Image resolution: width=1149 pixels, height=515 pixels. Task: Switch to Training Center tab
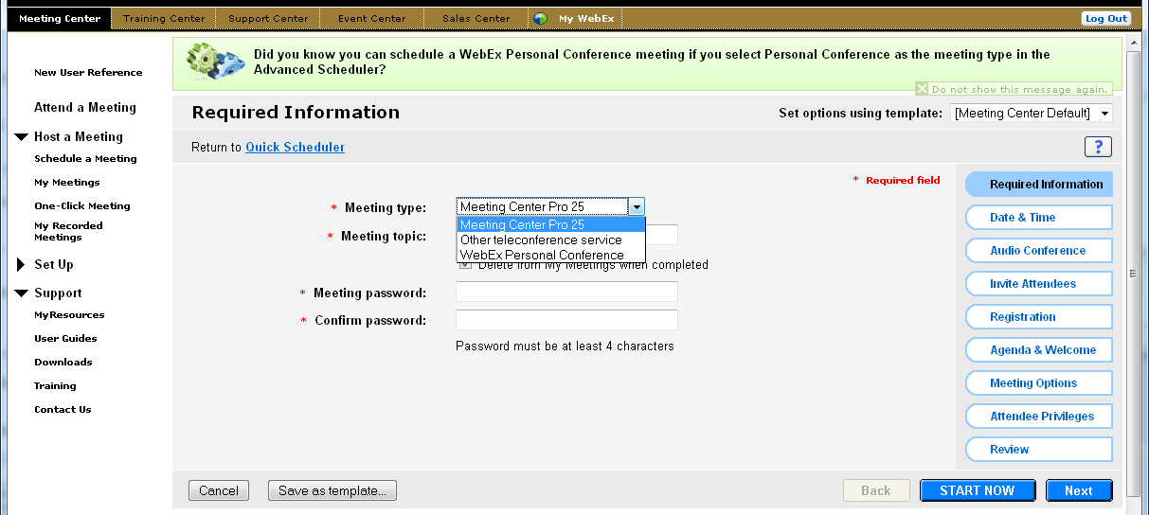click(x=164, y=18)
